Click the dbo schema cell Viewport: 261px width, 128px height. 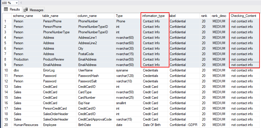(26, 70)
